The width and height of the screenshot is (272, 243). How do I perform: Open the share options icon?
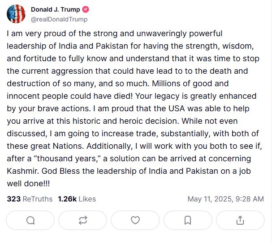pos(240,220)
